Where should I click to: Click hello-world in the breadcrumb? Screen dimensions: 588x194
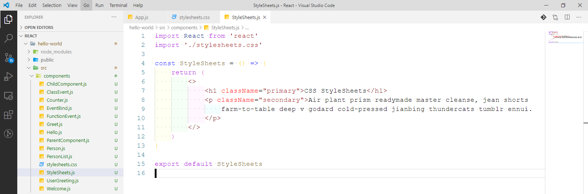(141, 27)
